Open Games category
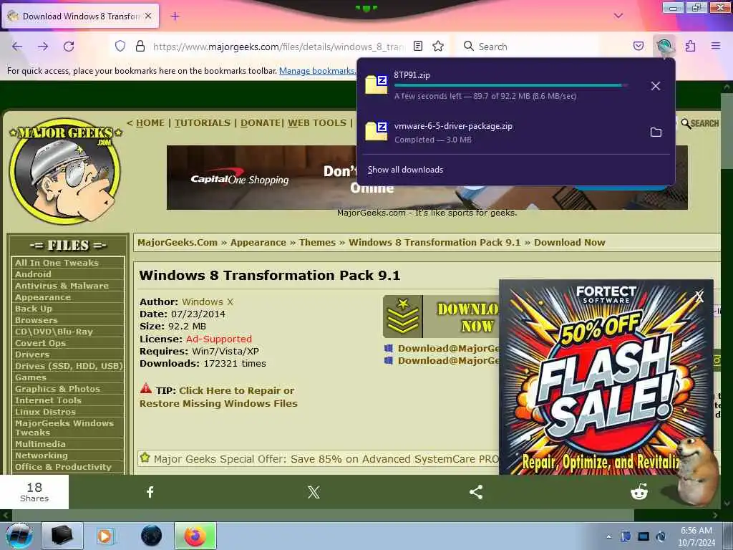This screenshot has height=550, width=733. (x=30, y=377)
